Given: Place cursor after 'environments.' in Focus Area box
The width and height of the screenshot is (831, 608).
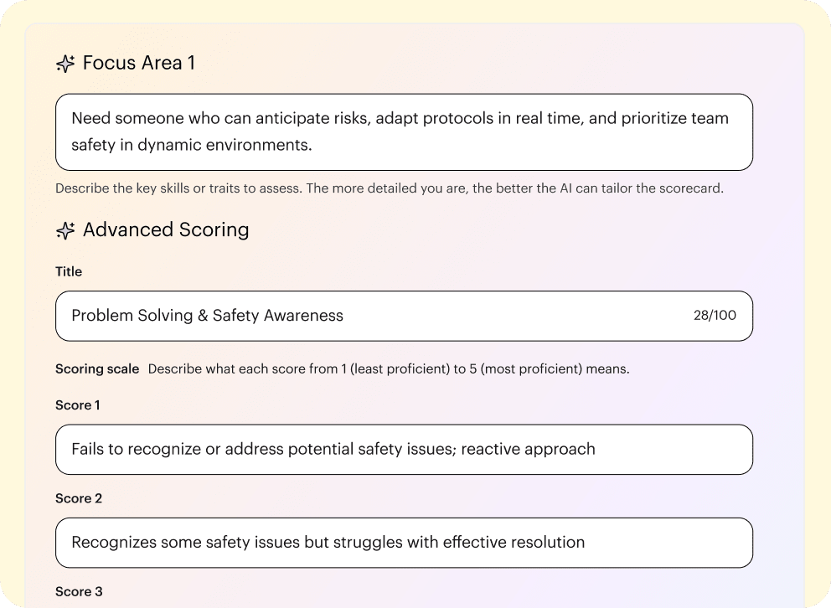Looking at the screenshot, I should coord(313,145).
